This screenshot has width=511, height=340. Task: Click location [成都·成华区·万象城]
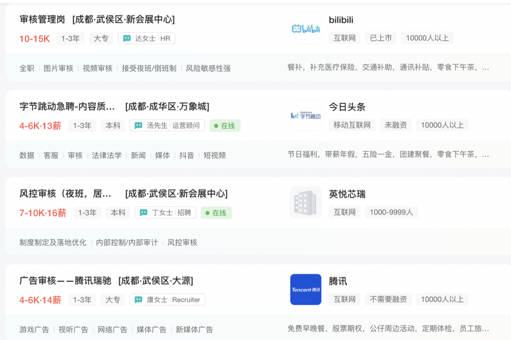167,106
